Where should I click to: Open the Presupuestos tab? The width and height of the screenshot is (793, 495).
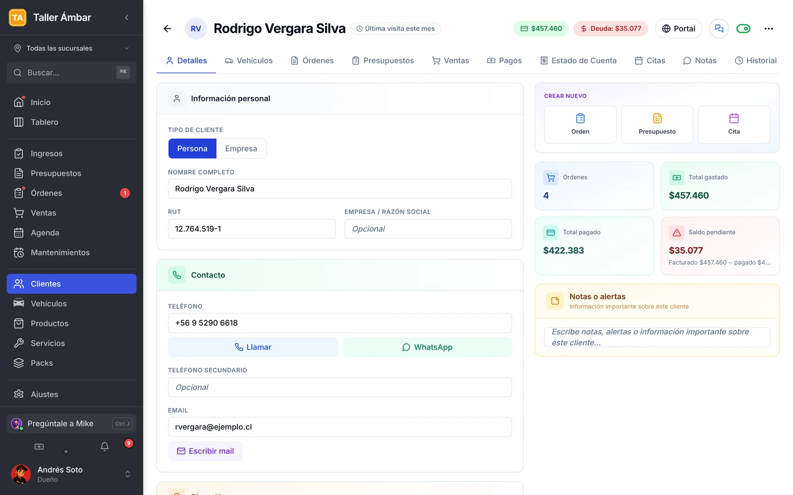[x=383, y=60]
